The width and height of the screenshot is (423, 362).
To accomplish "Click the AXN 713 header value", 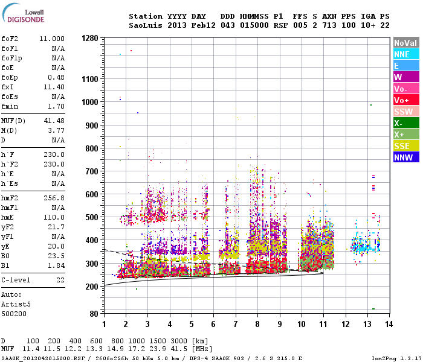I will click(x=329, y=25).
